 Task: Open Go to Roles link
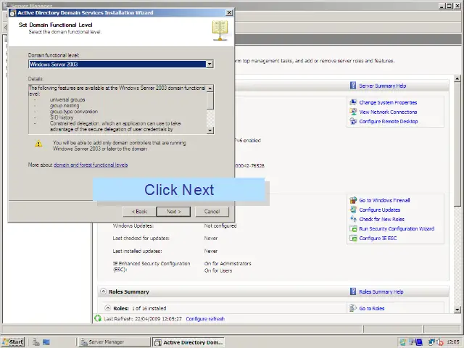coord(372,308)
